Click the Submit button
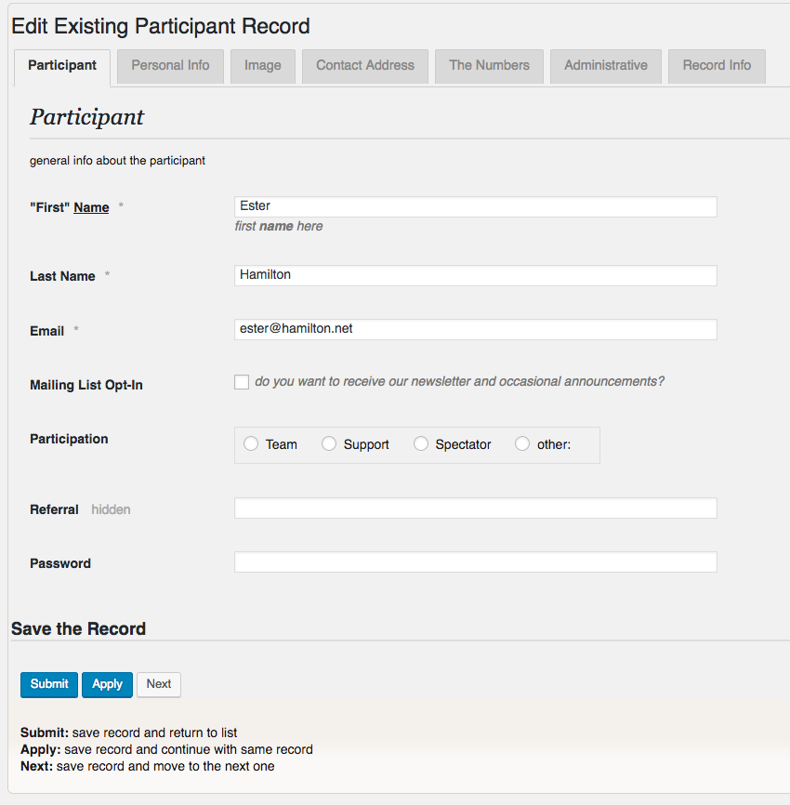The width and height of the screenshot is (790, 805). [48, 684]
